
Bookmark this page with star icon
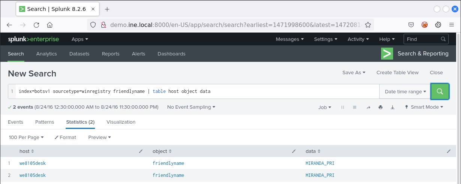pyautogui.click(x=368, y=25)
